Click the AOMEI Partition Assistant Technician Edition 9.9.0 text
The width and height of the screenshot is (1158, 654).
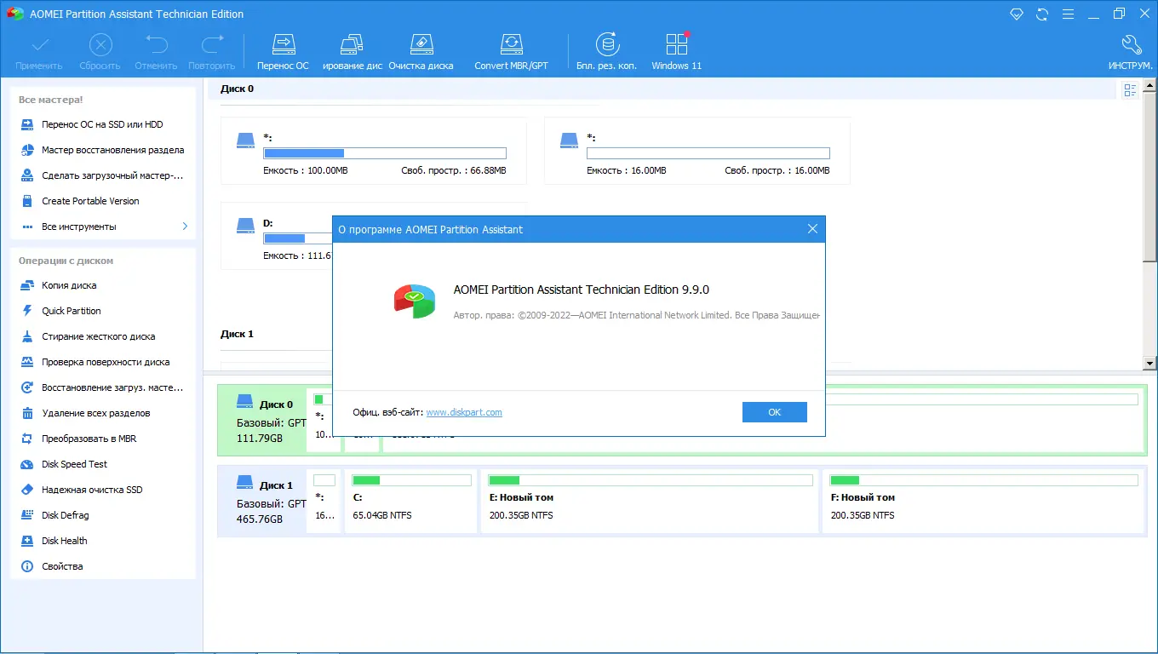[x=582, y=290]
